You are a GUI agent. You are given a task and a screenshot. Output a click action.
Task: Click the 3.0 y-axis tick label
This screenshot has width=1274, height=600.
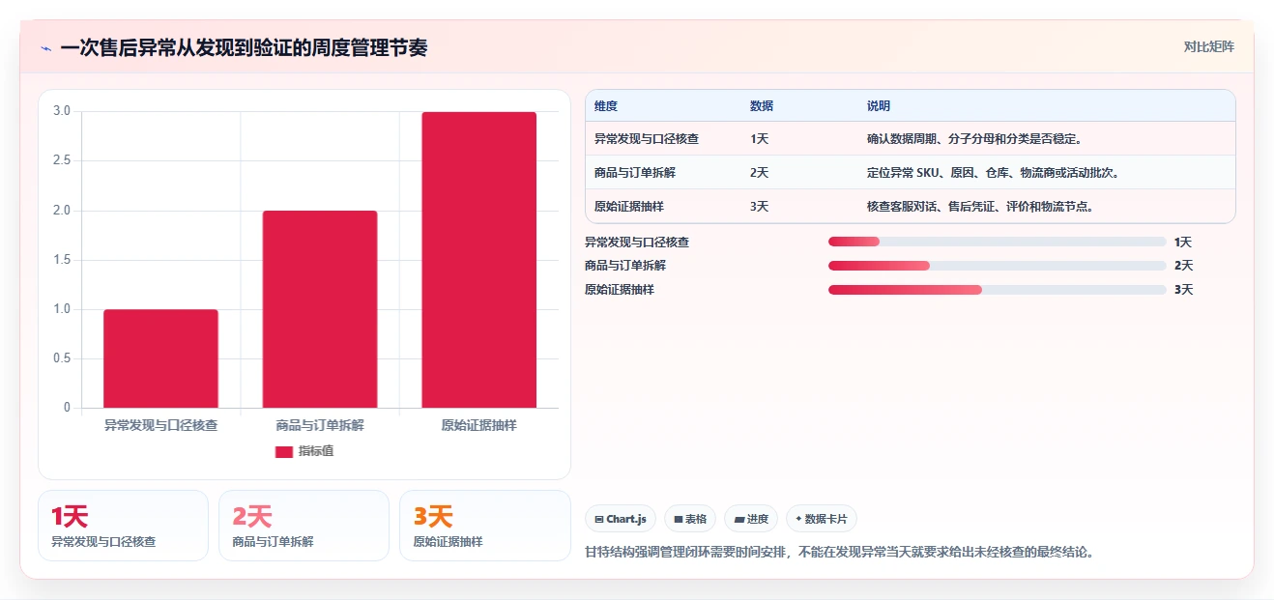click(62, 111)
